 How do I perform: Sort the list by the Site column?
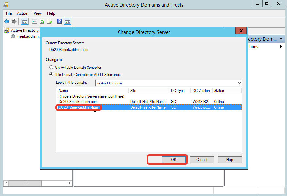click(x=149, y=91)
